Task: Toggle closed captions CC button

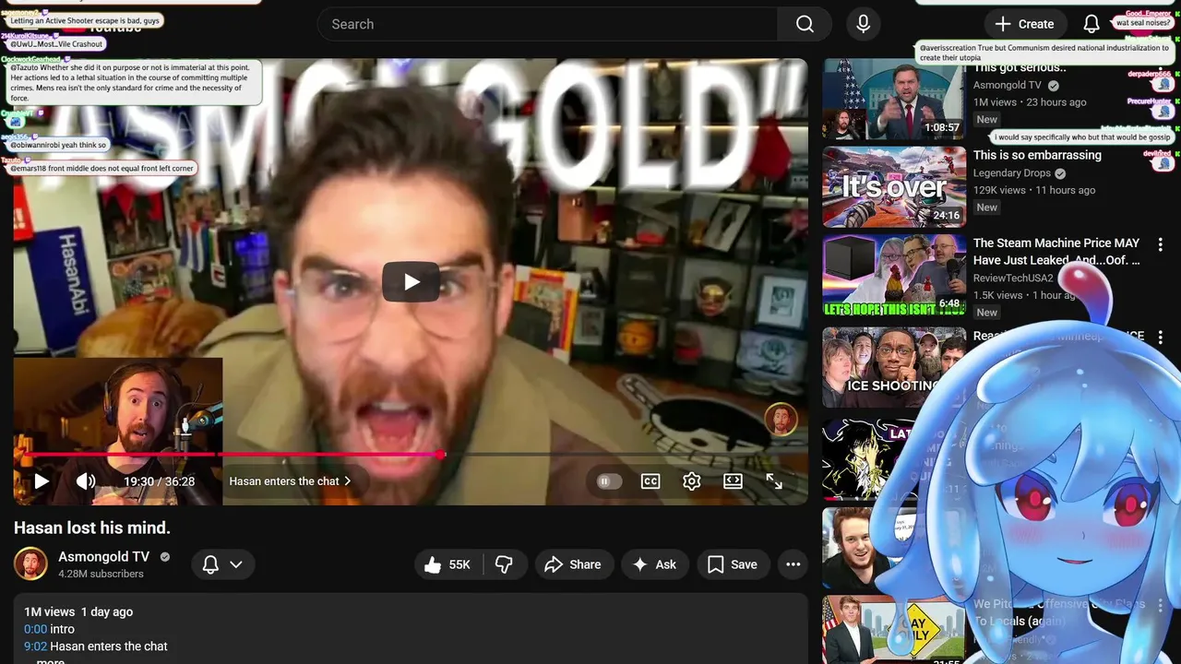Action: [650, 481]
